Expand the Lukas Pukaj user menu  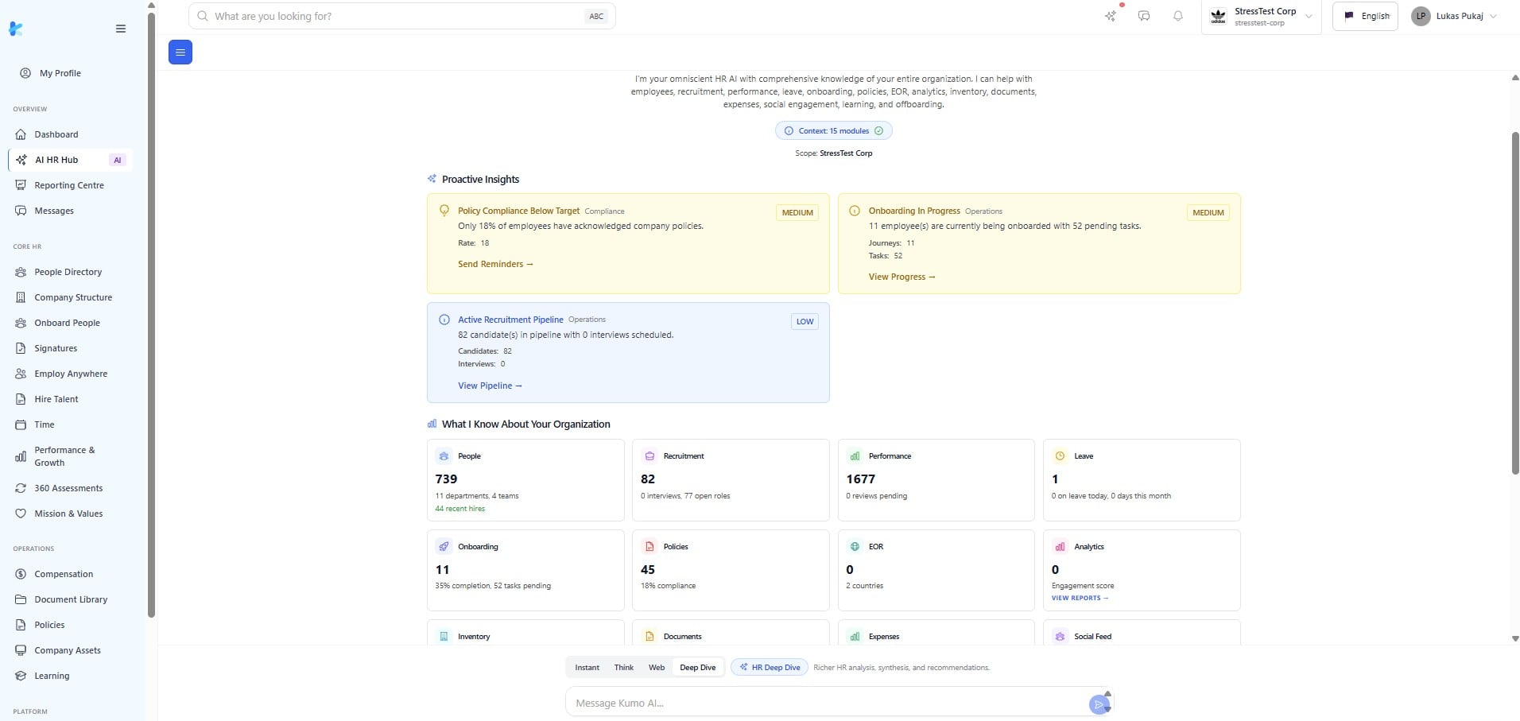pyautogui.click(x=1454, y=16)
